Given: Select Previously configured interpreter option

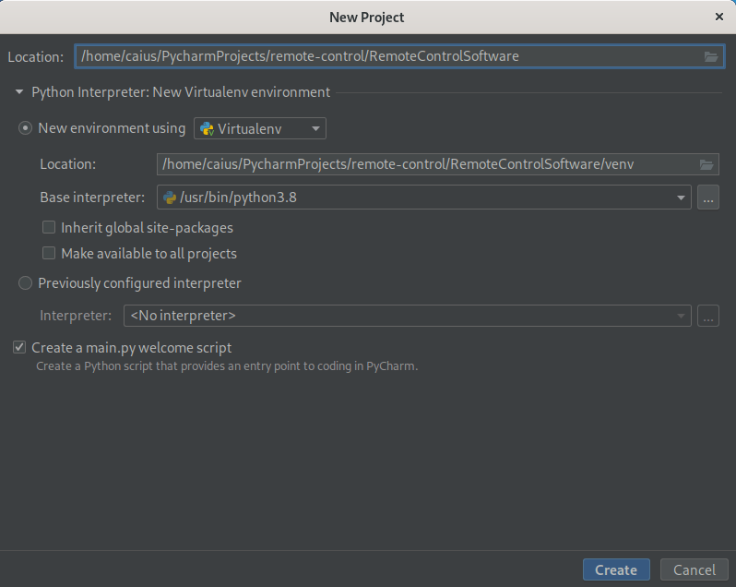Looking at the screenshot, I should 26,283.
